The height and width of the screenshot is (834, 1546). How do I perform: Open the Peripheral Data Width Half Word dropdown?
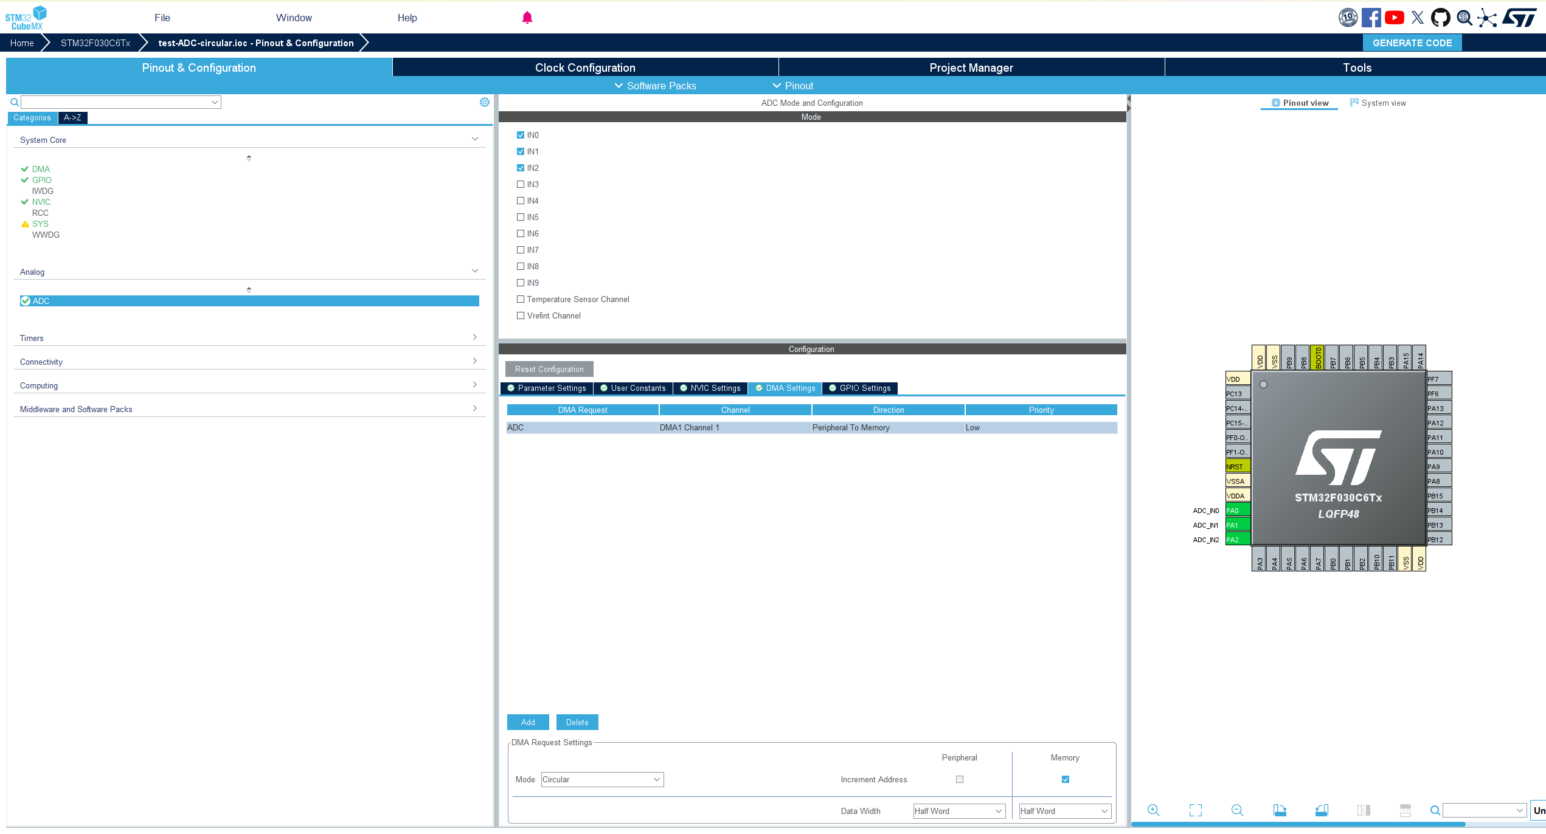[x=959, y=811]
